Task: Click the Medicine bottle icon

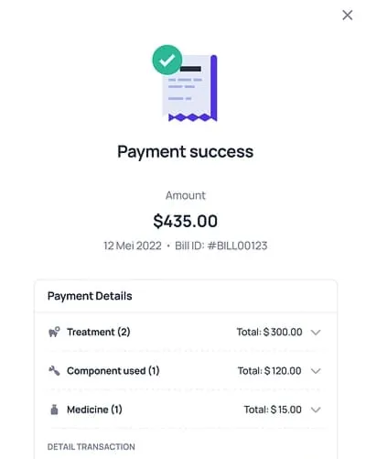Action: click(54, 410)
